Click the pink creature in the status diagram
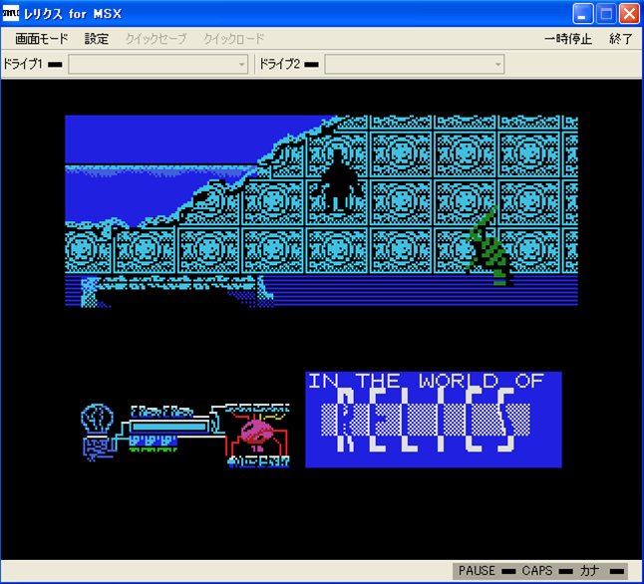Image resolution: width=644 pixels, height=584 pixels. point(258,433)
